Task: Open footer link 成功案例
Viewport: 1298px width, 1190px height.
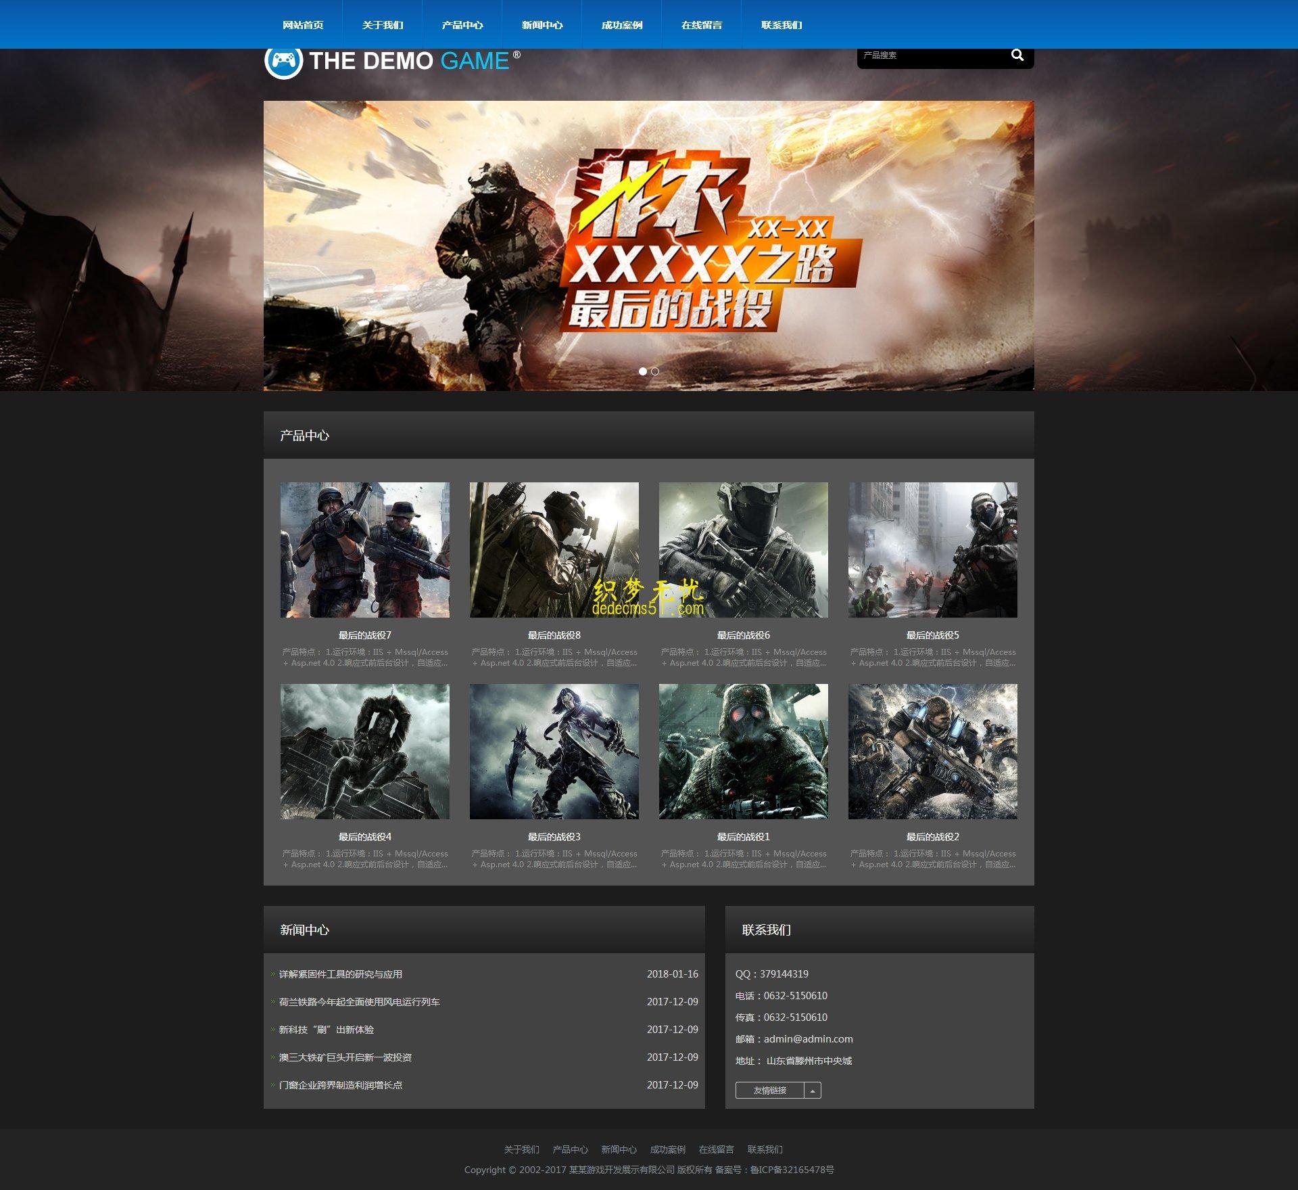Action: 667,1149
